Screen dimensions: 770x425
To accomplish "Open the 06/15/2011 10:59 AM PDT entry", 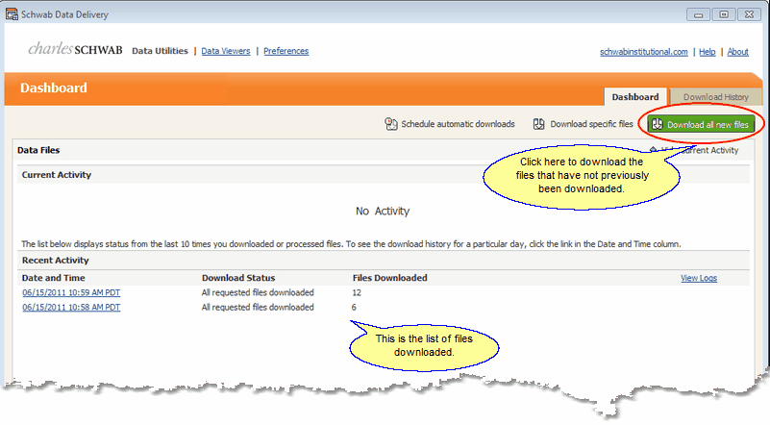I will point(71,293).
